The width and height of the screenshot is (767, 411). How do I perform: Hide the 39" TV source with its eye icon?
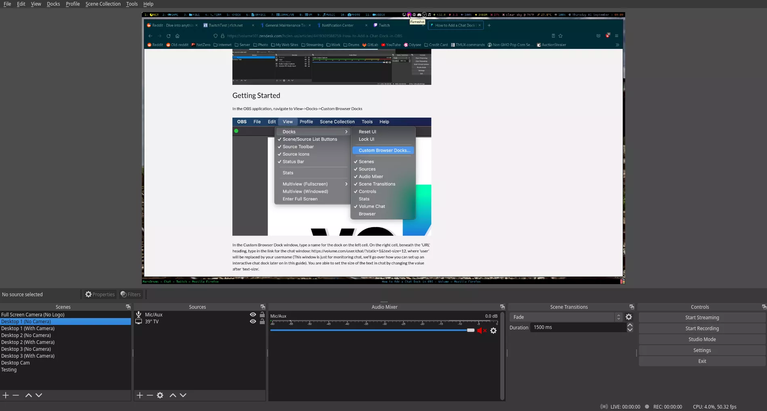[253, 321]
